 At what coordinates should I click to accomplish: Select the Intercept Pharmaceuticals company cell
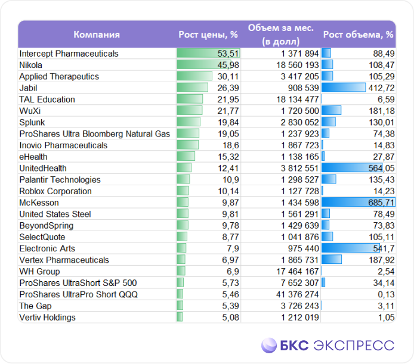(x=97, y=54)
